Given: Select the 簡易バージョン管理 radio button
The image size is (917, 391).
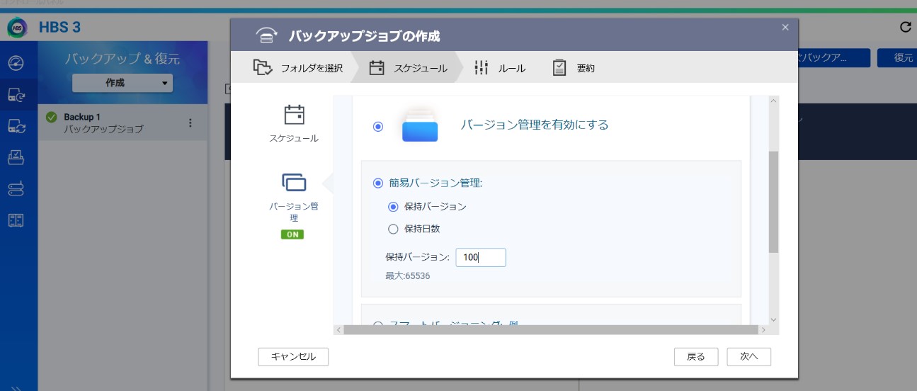Looking at the screenshot, I should click(x=378, y=183).
